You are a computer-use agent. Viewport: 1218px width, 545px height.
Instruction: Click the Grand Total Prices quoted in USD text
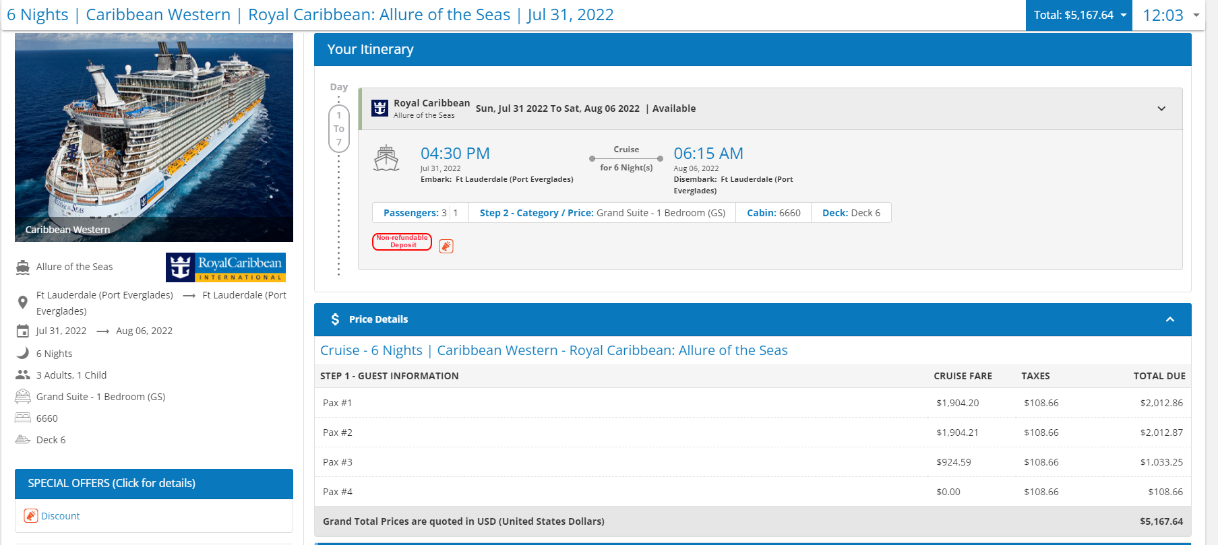(464, 521)
